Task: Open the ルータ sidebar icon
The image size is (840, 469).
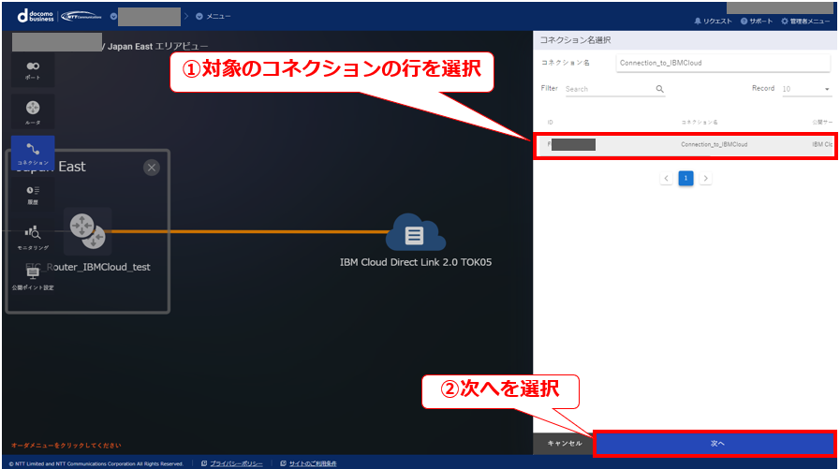Action: click(x=33, y=112)
